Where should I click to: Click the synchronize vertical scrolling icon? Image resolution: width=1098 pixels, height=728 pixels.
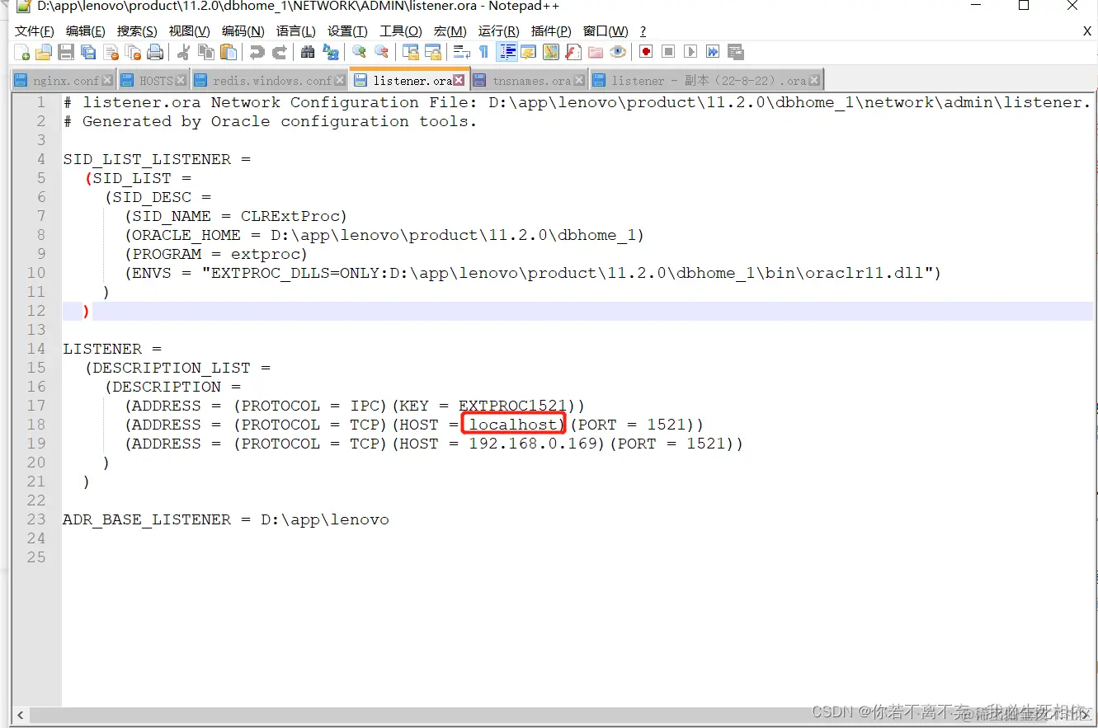pos(410,52)
